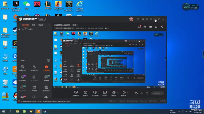Open the stream settings gear icon

click(x=147, y=93)
